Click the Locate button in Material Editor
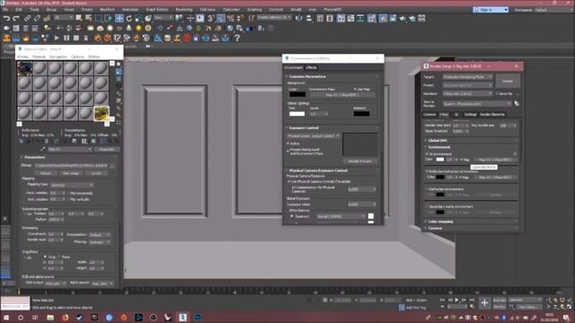This screenshot has height=323, width=575. click(96, 173)
